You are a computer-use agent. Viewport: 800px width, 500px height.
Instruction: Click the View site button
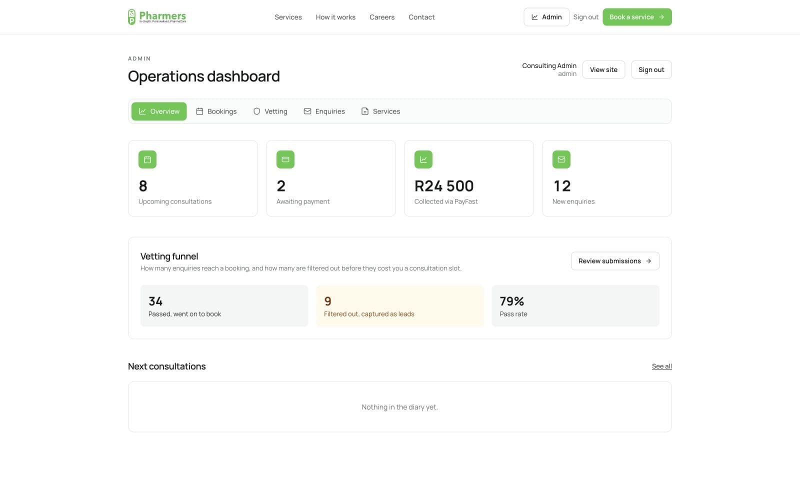(603, 69)
